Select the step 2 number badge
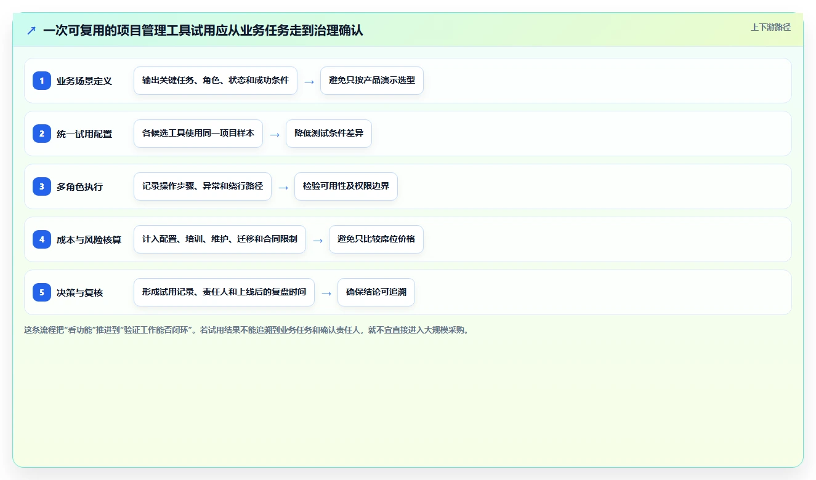Viewport: 816px width, 480px height. (x=42, y=134)
